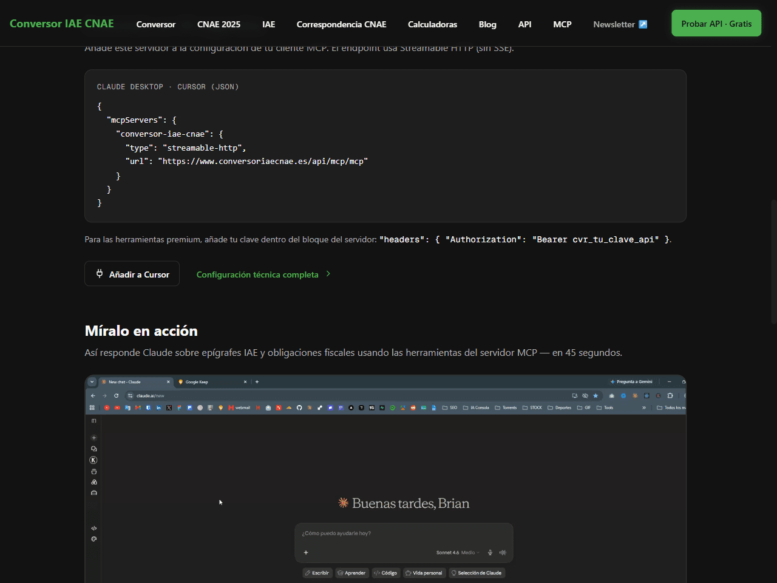Click the Claude projects icon in sidebar
Screen dimensions: 777x583
click(x=93, y=471)
